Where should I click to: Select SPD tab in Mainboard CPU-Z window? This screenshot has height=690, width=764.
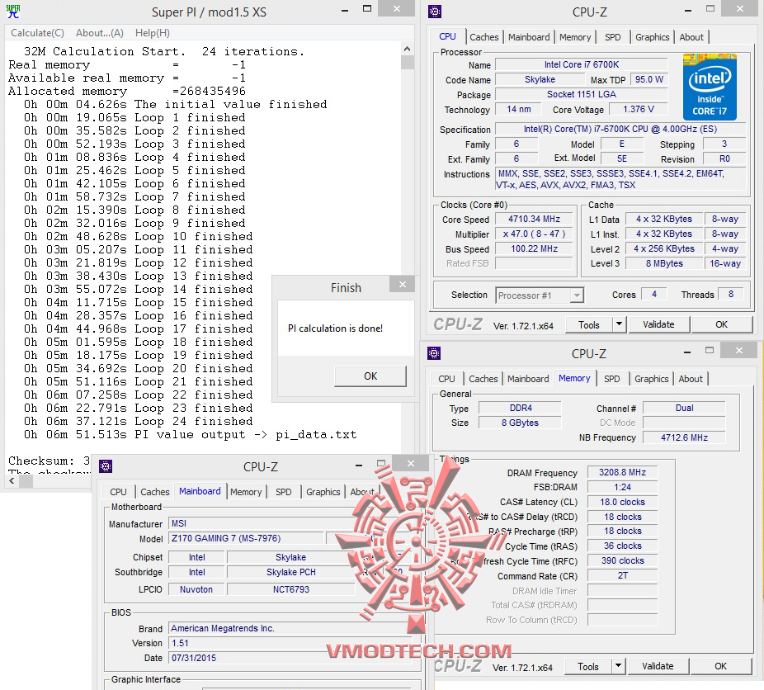283,492
